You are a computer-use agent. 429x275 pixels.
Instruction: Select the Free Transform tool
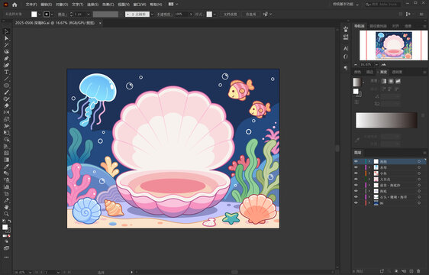click(x=6, y=133)
